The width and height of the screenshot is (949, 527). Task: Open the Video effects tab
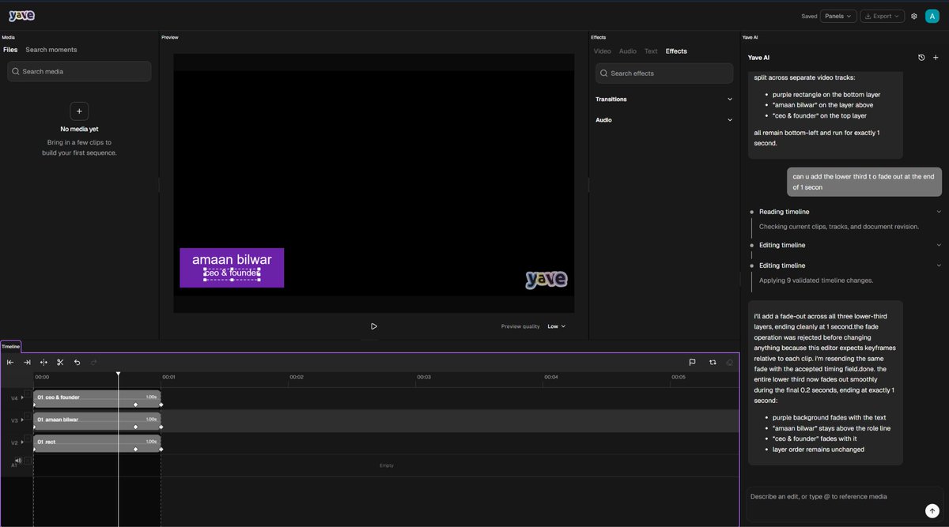click(x=603, y=51)
